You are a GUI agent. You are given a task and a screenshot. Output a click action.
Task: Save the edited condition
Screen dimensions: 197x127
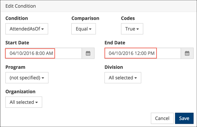pyautogui.click(x=184, y=118)
